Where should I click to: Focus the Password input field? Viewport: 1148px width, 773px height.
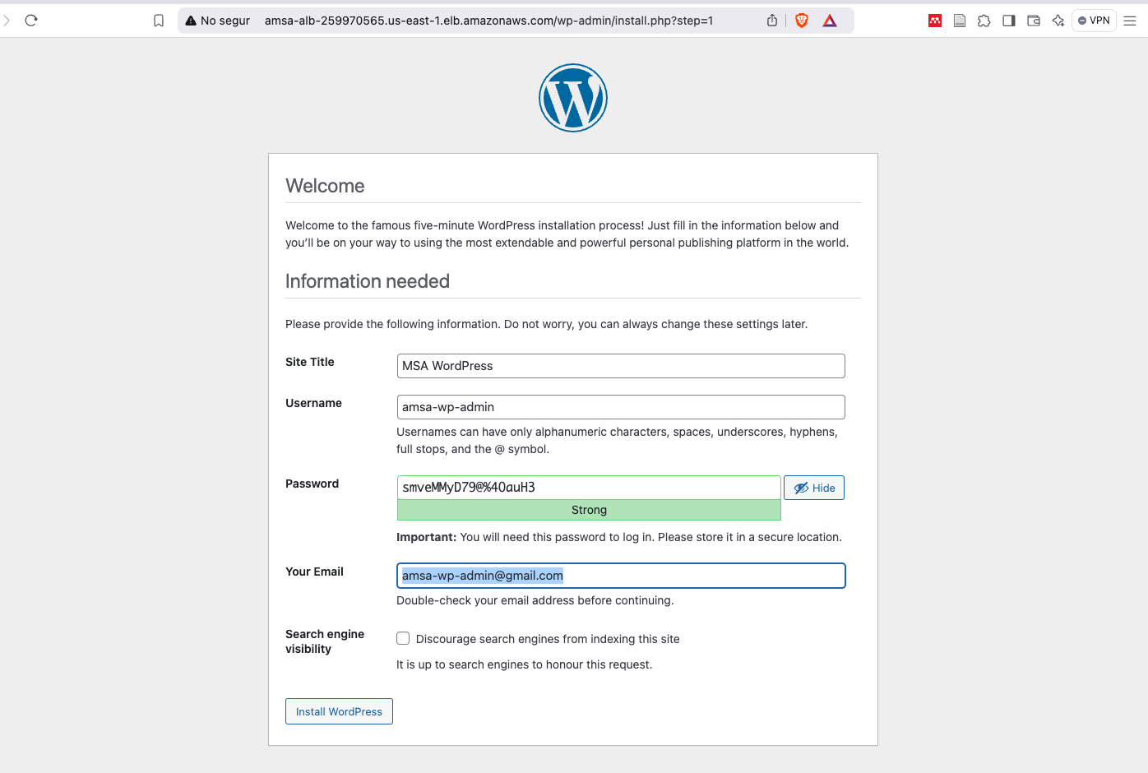coord(589,488)
